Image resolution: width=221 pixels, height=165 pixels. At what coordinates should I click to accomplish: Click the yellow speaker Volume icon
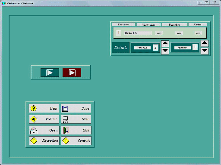34,119
